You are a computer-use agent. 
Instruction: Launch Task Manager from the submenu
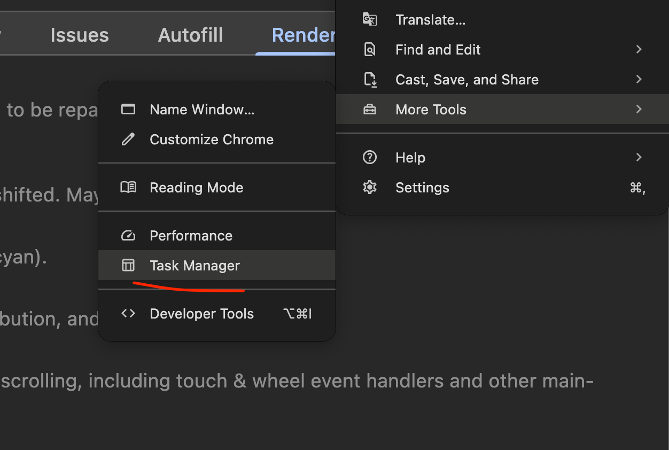[217, 266]
